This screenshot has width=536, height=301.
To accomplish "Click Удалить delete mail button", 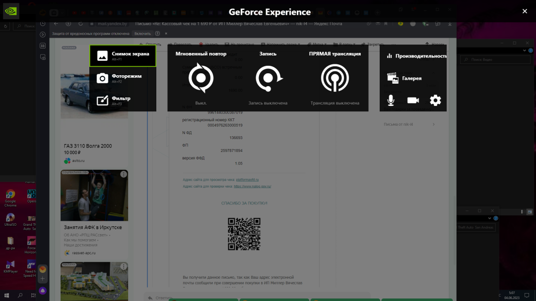I will tap(208, 45).
